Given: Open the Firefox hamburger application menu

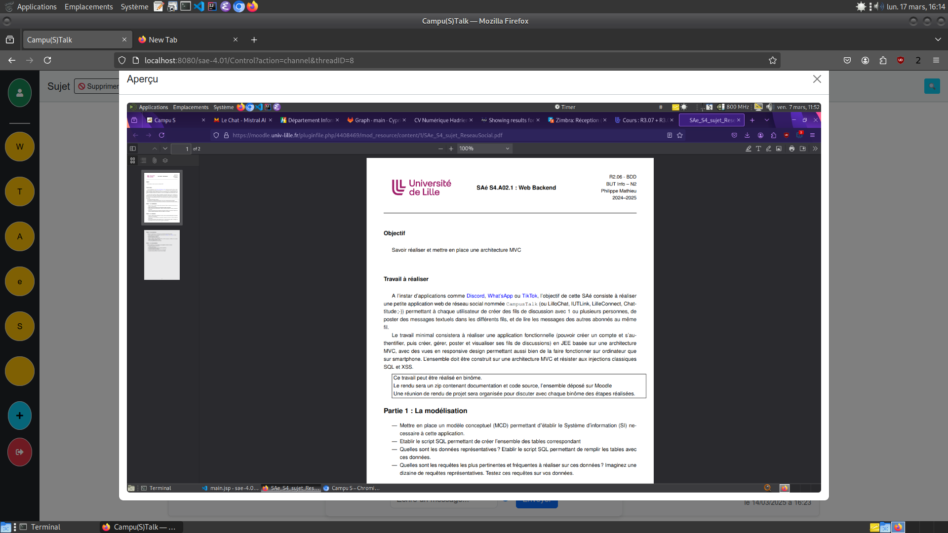Looking at the screenshot, I should pos(936,60).
